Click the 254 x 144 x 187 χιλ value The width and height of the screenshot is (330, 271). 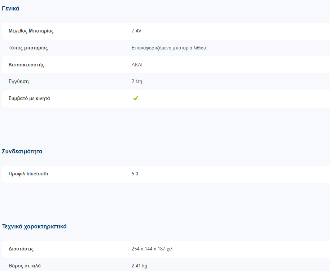152,249
